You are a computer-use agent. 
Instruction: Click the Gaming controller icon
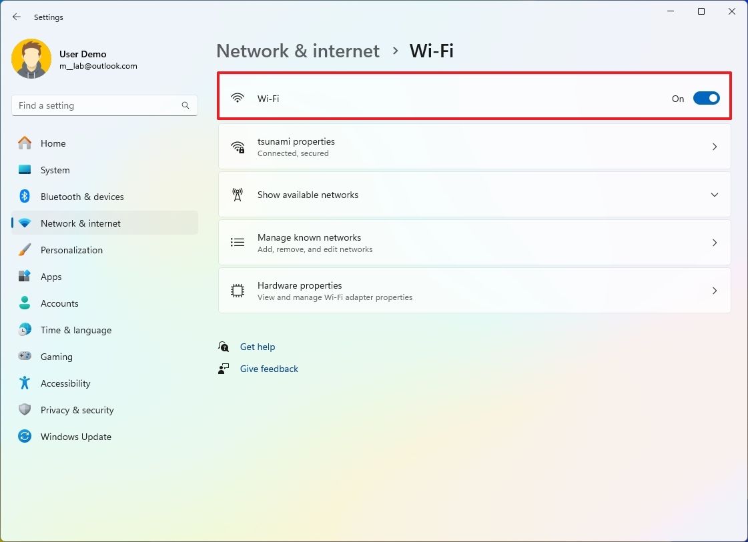click(25, 357)
